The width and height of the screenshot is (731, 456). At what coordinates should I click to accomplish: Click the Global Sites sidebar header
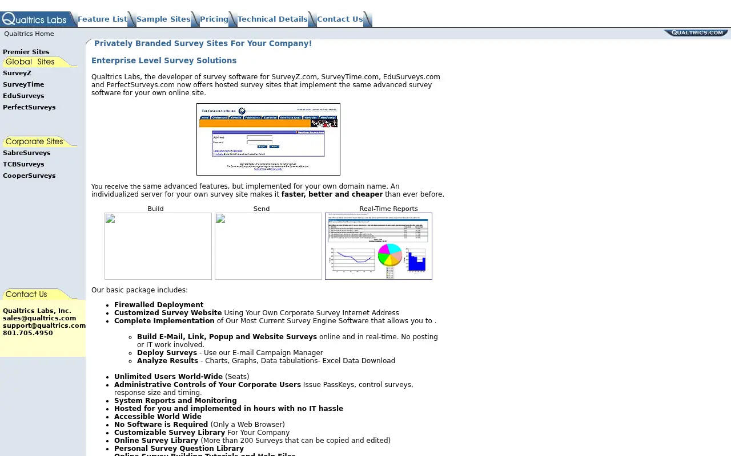pyautogui.click(x=39, y=62)
